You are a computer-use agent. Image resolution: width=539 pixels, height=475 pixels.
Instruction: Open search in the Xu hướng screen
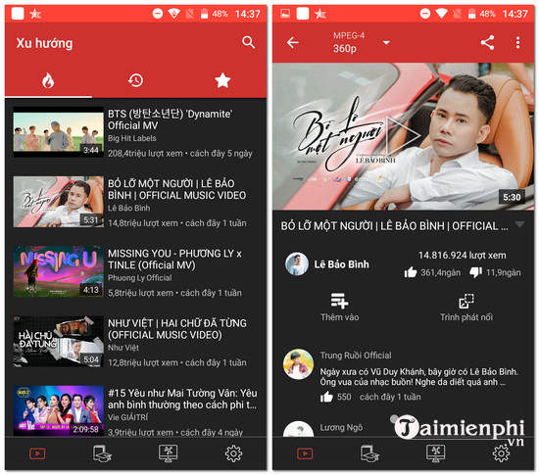coord(248,42)
